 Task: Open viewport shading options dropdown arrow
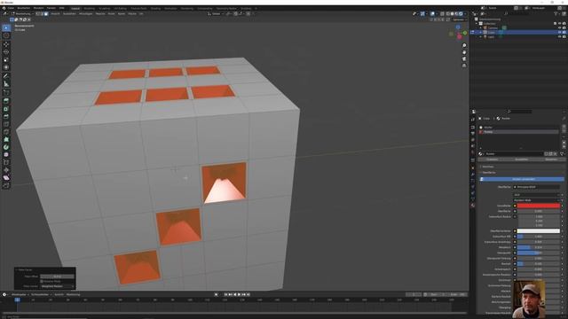pos(465,14)
